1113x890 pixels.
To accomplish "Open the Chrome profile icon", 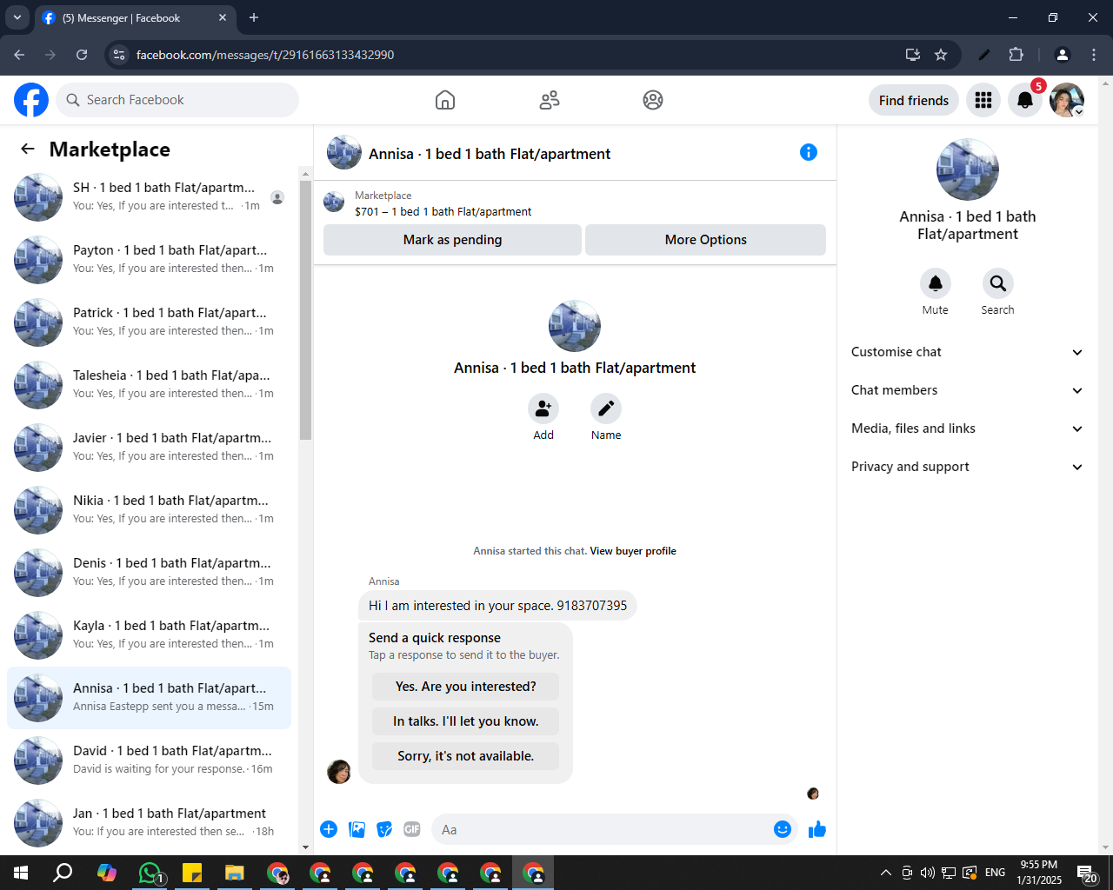I will pos(1063,55).
